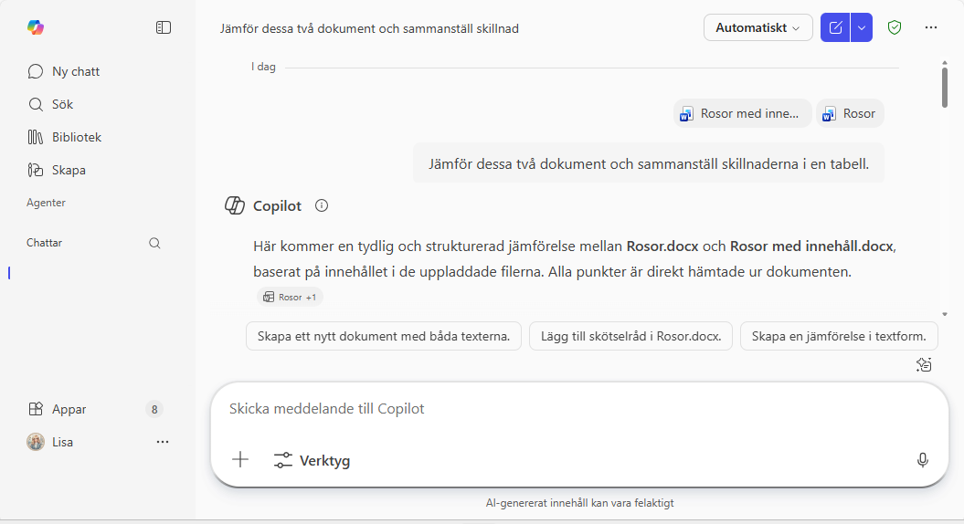Click the plus add attachment icon
This screenshot has height=524, width=964.
click(x=240, y=459)
